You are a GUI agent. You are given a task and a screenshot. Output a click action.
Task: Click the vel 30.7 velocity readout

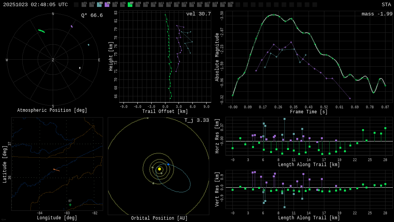click(199, 14)
